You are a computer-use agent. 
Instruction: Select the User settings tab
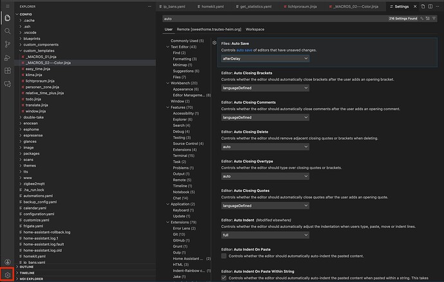tap(169, 29)
